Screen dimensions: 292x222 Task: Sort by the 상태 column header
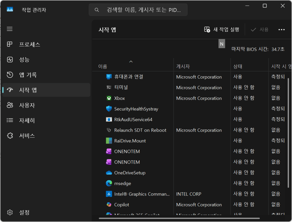[238, 66]
